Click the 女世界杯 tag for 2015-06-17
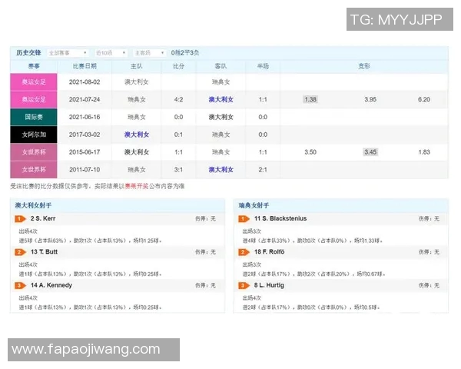Image resolution: width=461 pixels, height=369 pixels. click(x=34, y=152)
